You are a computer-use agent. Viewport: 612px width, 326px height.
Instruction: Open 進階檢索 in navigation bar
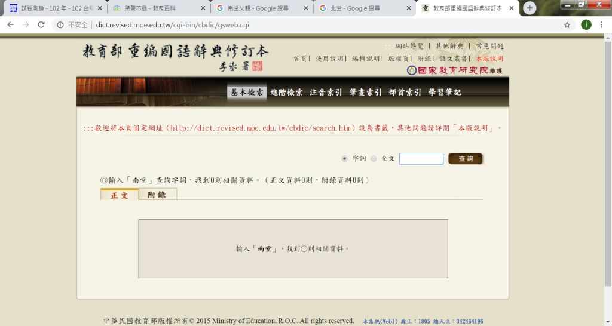coord(286,93)
